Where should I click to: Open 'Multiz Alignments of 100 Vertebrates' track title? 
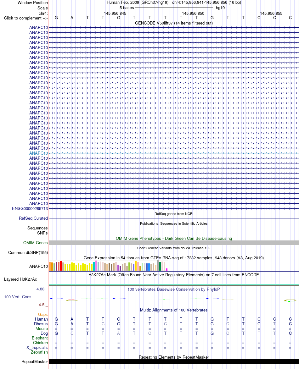tap(174, 310)
